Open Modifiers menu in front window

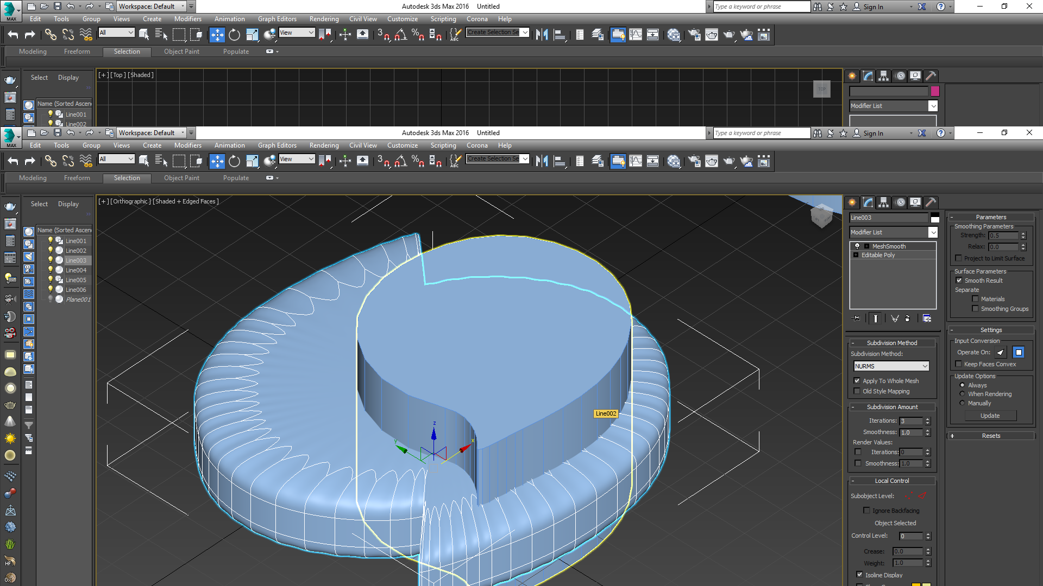pyautogui.click(x=187, y=145)
